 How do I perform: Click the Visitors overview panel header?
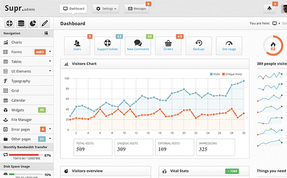[105, 171]
